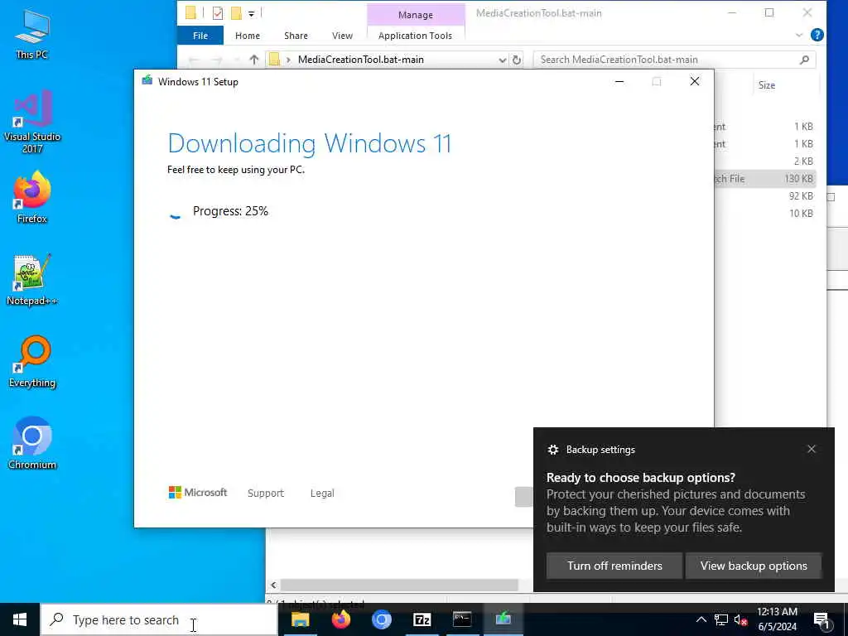The width and height of the screenshot is (848, 636).
Task: Open Application Tools tab in Explorer
Action: [x=416, y=36]
